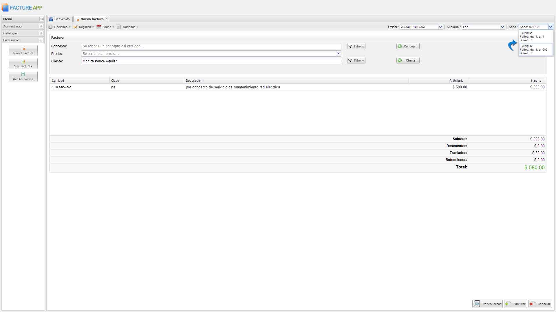Image resolution: width=556 pixels, height=312 pixels.
Task: Switch to the Bienvenido tab
Action: pyautogui.click(x=60, y=19)
